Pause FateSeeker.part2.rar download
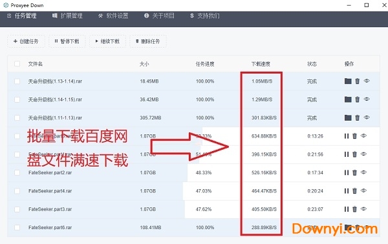The height and width of the screenshot is (244, 388). 347,172
